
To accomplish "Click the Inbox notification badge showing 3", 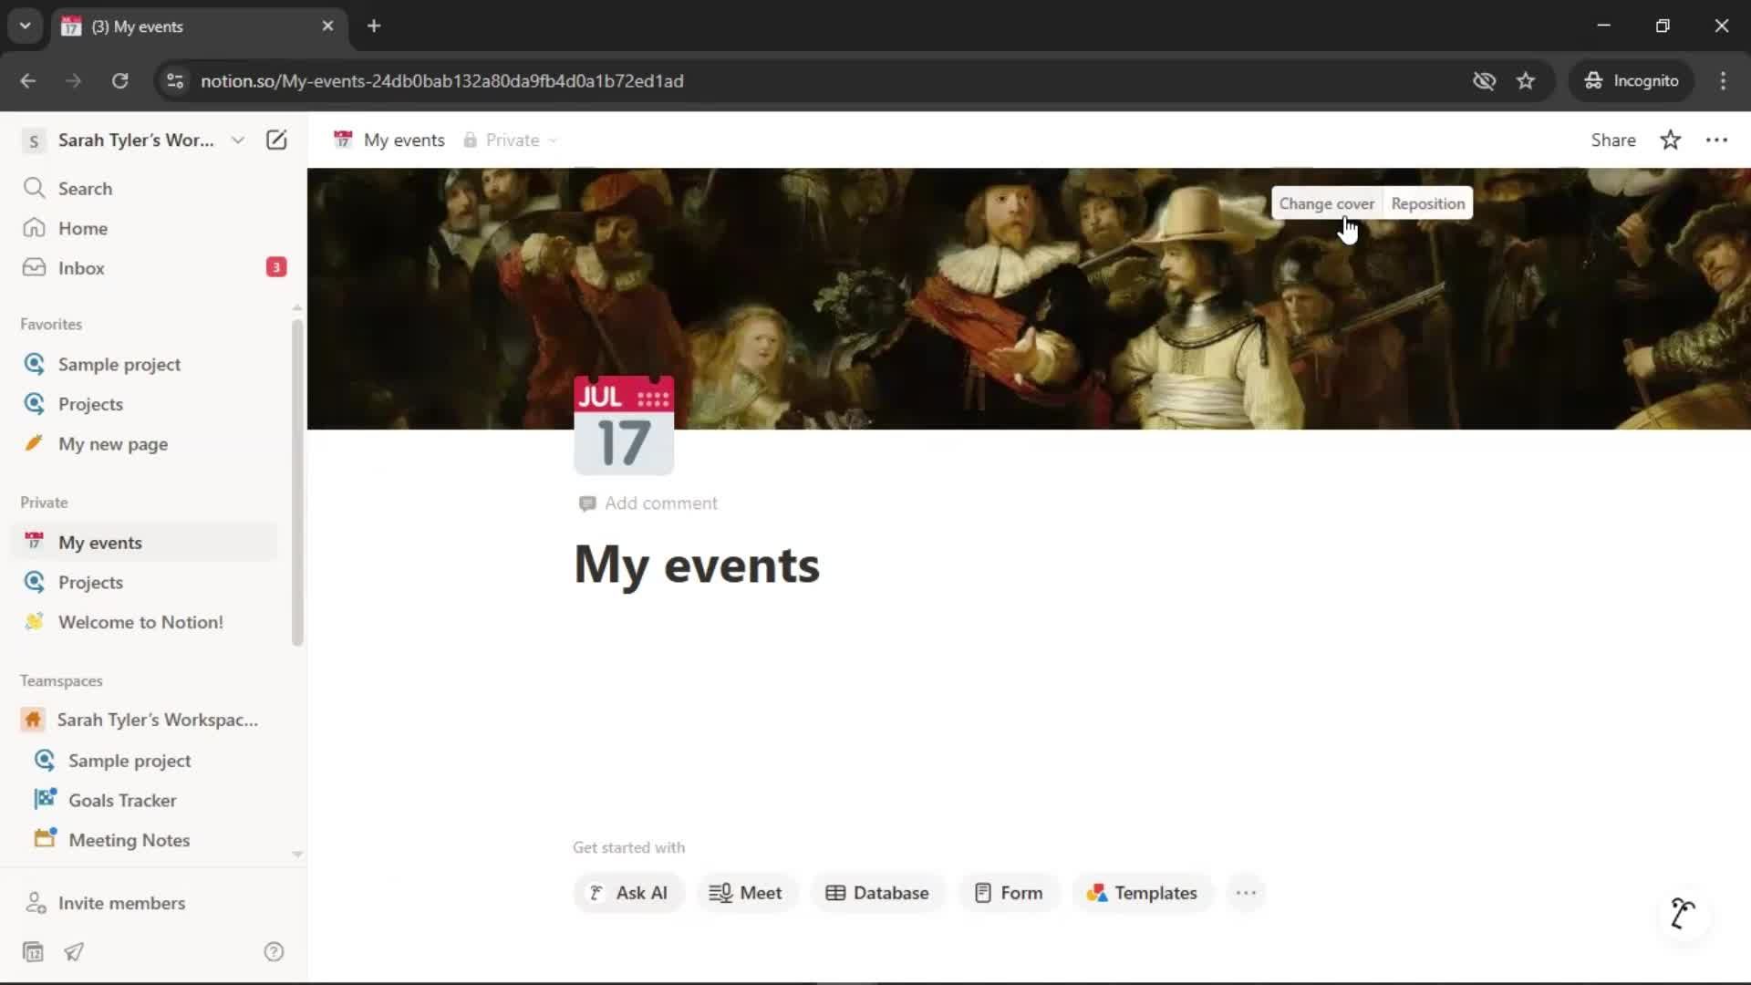I will (276, 267).
